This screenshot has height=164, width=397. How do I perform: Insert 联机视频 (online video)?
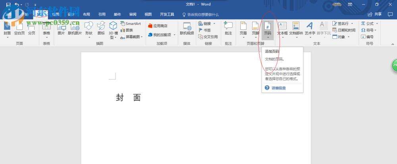[x=187, y=29]
